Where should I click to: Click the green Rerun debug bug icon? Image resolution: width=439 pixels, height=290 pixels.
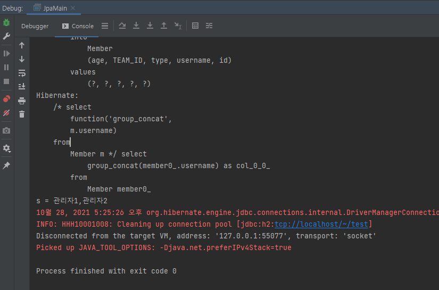coord(6,22)
